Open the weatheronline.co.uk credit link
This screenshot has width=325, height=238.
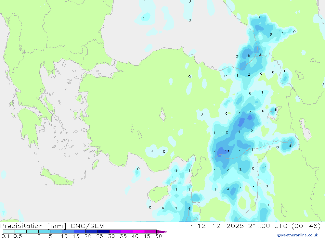coord(298,235)
